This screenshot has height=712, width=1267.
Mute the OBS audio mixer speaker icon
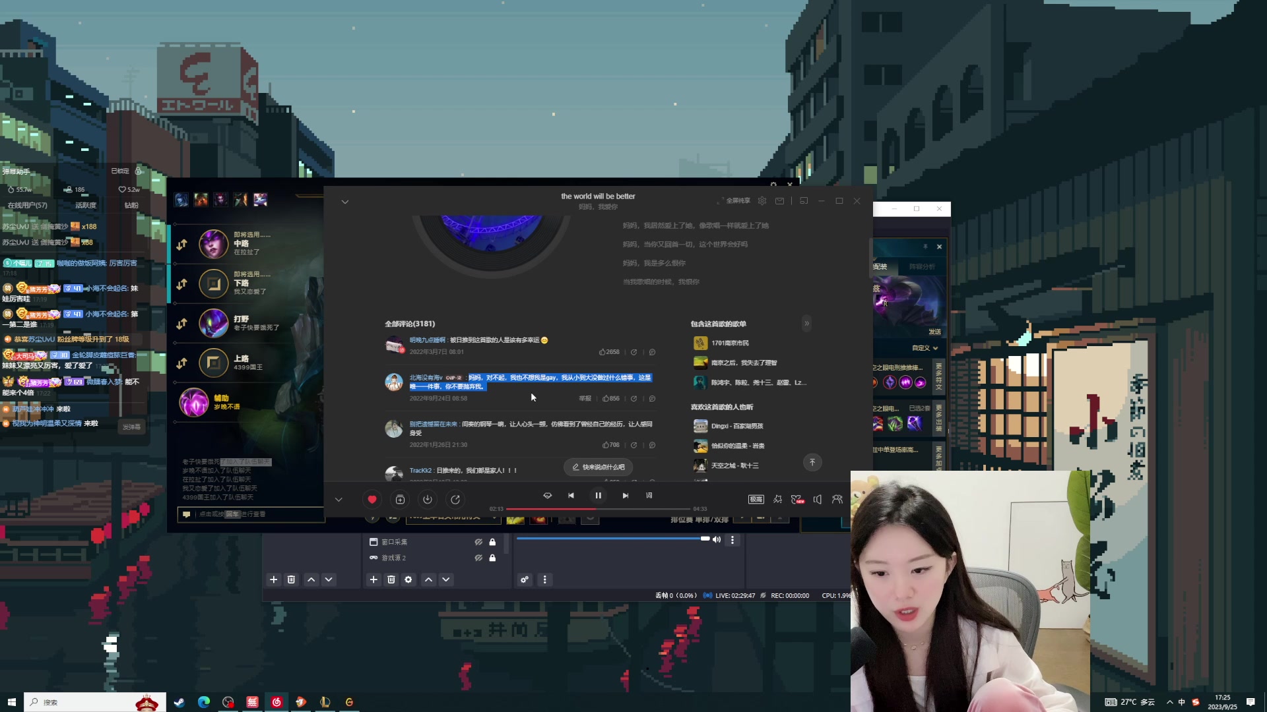[717, 539]
